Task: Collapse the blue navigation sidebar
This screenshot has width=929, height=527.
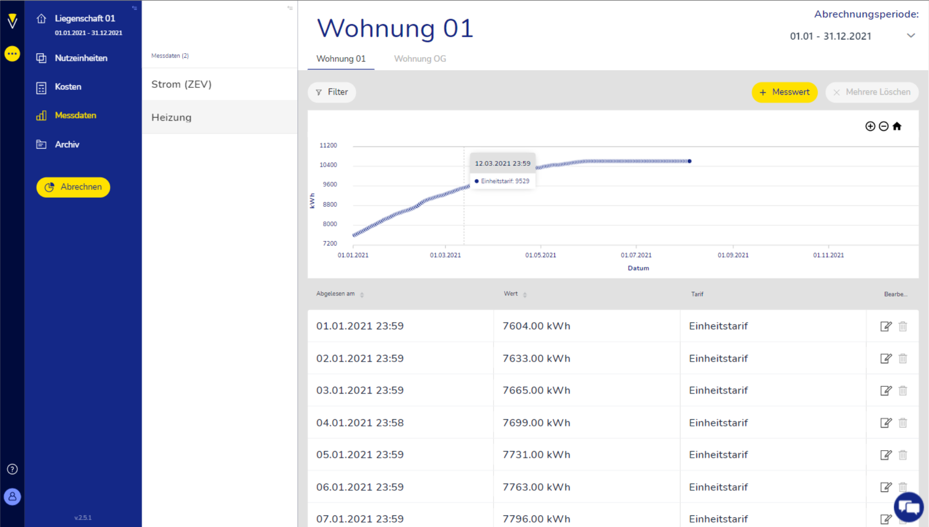Action: pos(135,8)
